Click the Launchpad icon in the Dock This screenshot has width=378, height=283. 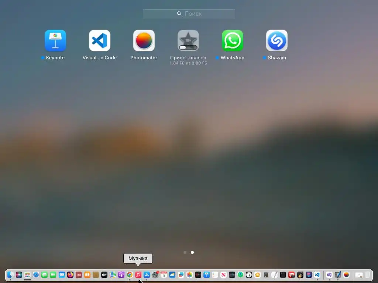(27, 275)
